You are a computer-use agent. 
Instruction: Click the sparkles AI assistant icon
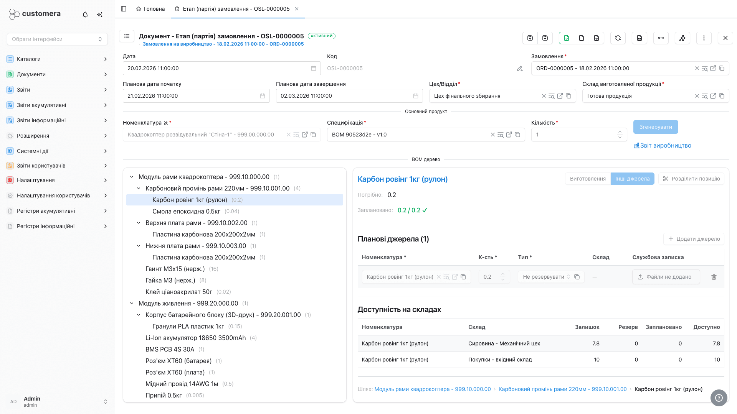[100, 15]
